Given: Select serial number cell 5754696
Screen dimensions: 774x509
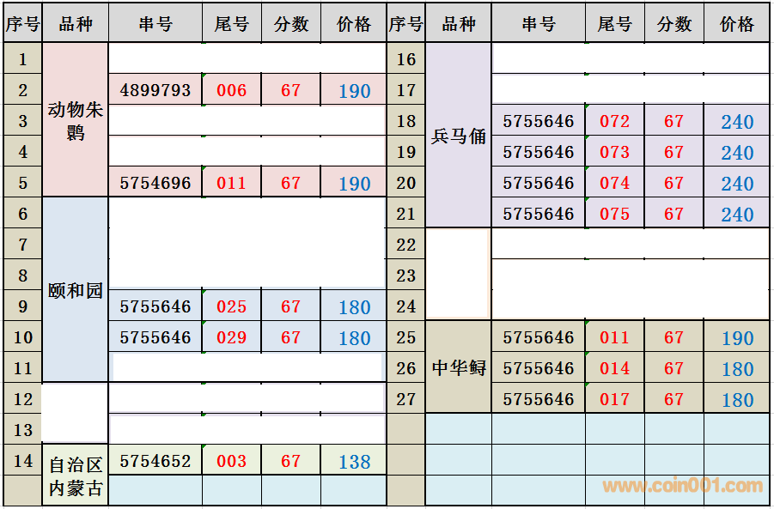Looking at the screenshot, I should (x=155, y=183).
